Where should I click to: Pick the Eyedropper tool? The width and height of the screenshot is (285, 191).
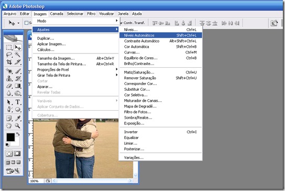pos(18,118)
